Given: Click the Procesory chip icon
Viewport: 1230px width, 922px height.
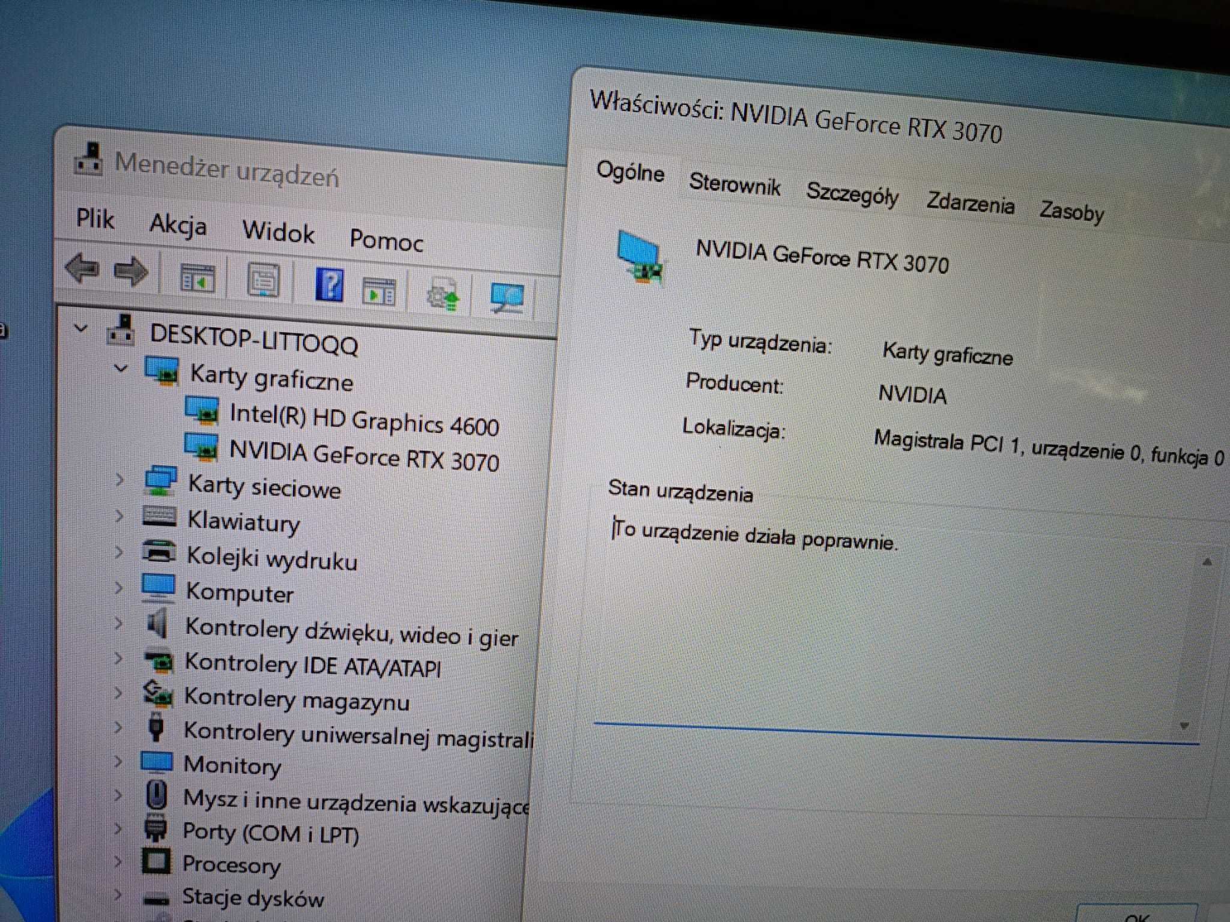Looking at the screenshot, I should click(156, 861).
